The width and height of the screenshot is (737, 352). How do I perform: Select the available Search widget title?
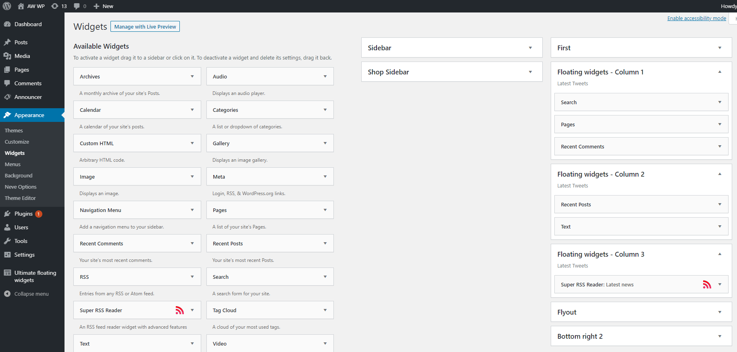221,277
